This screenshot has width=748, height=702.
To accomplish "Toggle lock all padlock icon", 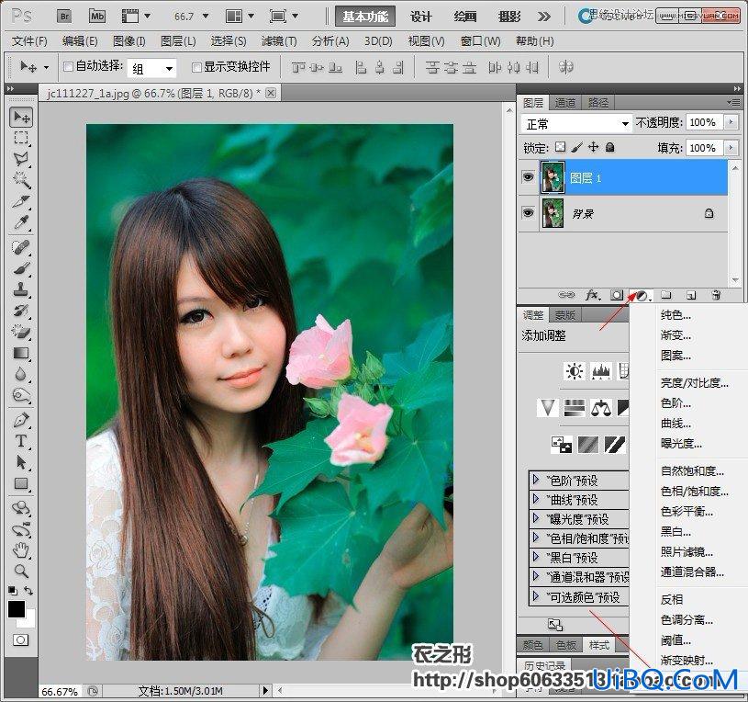I will pyautogui.click(x=609, y=147).
